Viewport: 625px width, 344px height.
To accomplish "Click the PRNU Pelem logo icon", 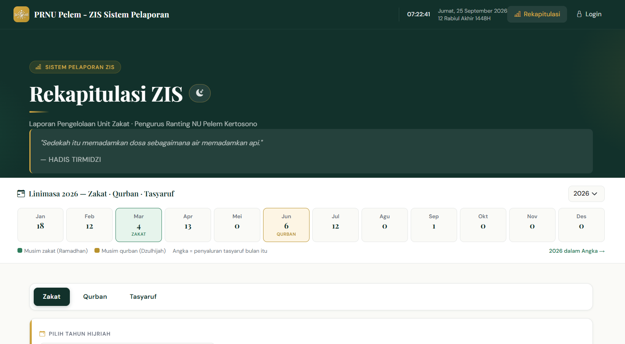I will 21,14.
